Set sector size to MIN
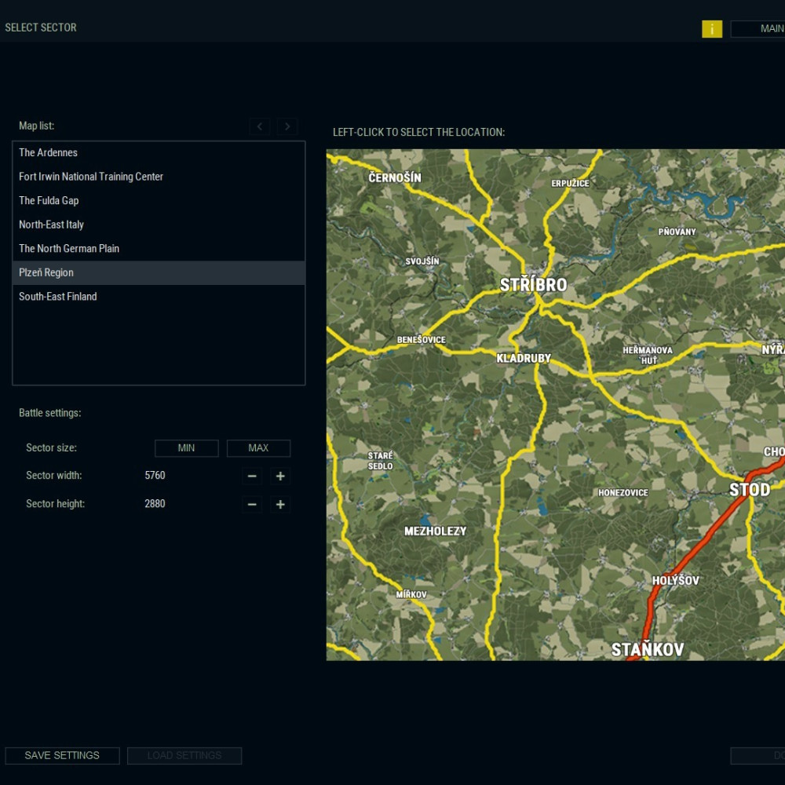This screenshot has height=785, width=785. pos(186,448)
